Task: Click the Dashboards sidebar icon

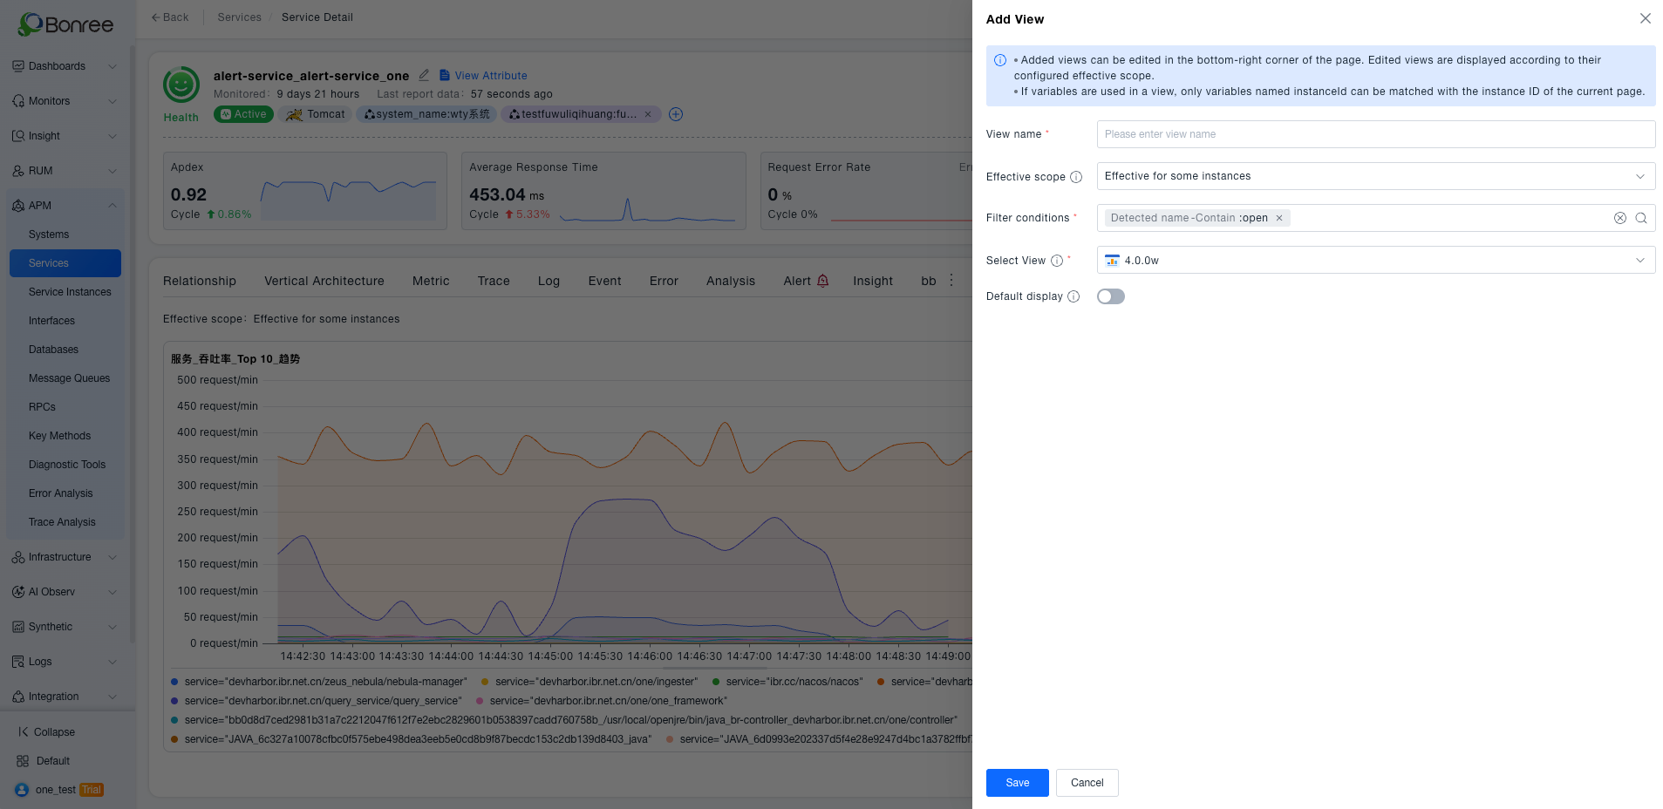Action: (x=18, y=66)
